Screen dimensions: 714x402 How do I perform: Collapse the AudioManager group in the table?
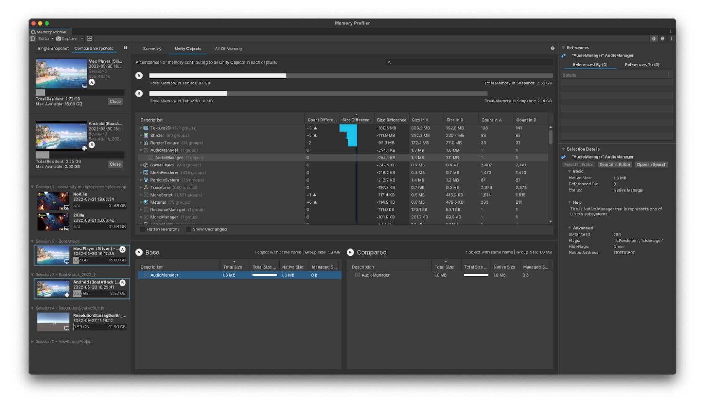point(140,150)
